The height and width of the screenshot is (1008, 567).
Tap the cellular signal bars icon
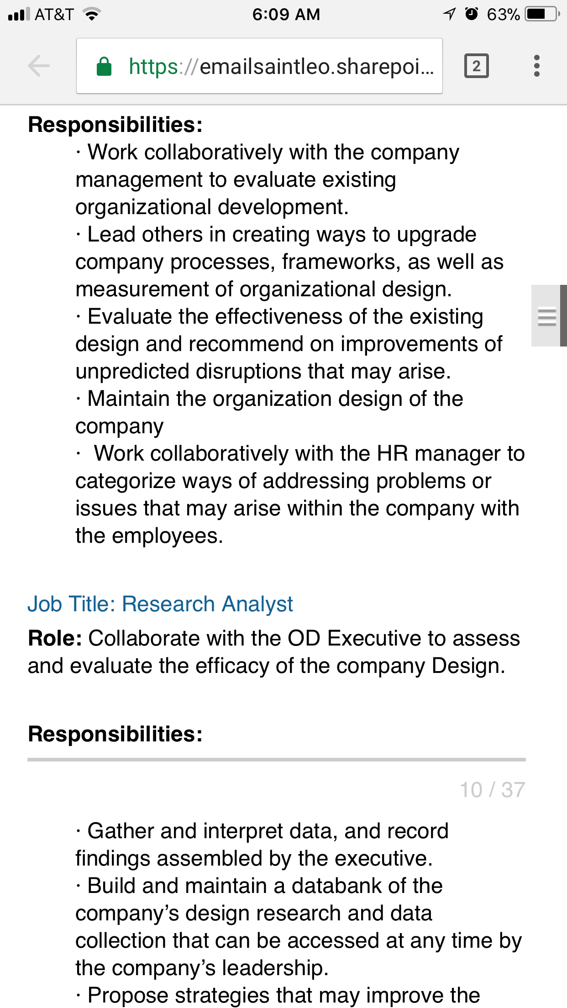click(x=19, y=14)
